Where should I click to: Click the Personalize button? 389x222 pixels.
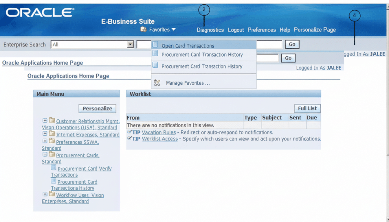97,108
